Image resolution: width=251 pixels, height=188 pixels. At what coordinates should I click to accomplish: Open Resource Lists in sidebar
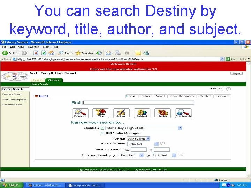click(12, 105)
